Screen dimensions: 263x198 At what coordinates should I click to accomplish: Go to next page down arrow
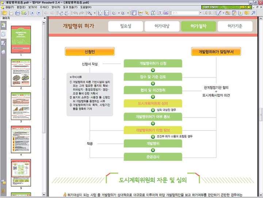coord(39,13)
